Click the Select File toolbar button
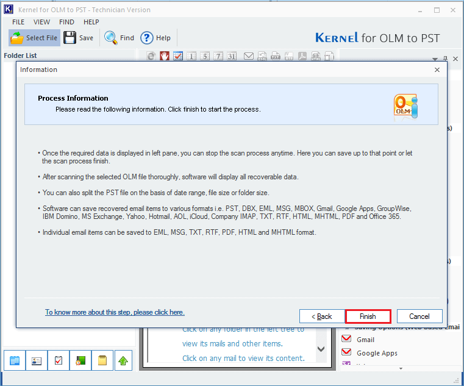 (34, 38)
